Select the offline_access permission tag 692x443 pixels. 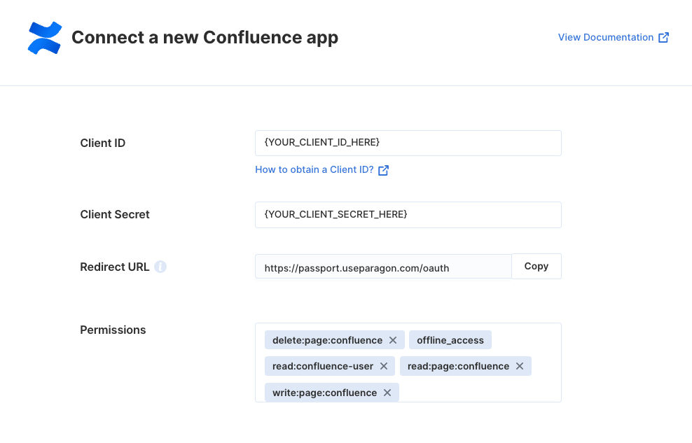coord(450,340)
